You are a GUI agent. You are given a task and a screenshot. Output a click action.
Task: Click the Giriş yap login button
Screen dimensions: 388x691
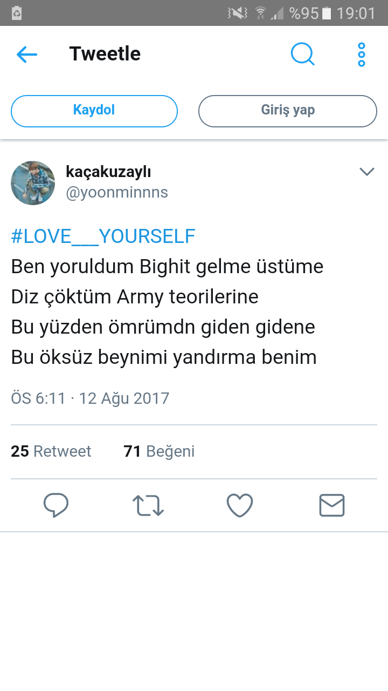pyautogui.click(x=288, y=111)
